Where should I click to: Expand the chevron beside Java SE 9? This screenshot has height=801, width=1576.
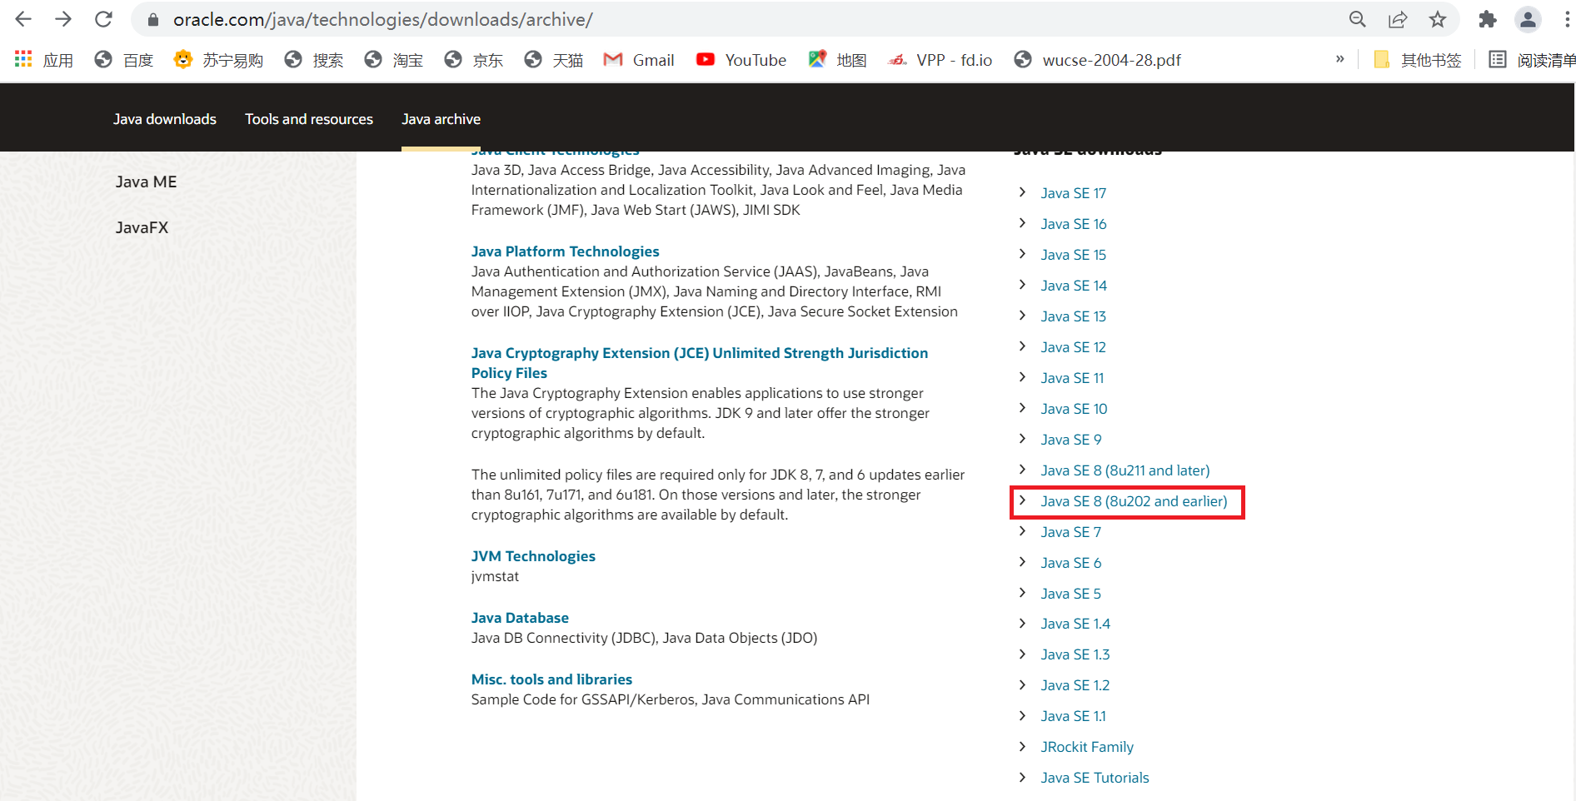pyautogui.click(x=1022, y=439)
